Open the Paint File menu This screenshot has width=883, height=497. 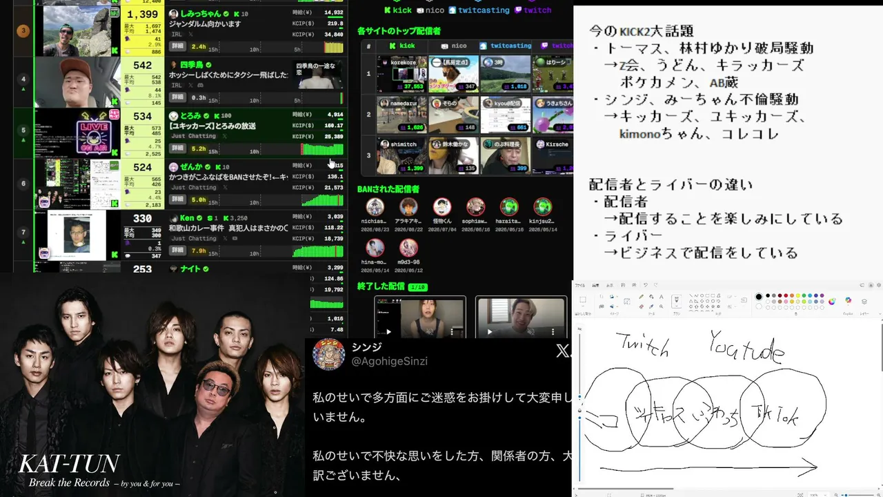(x=580, y=284)
